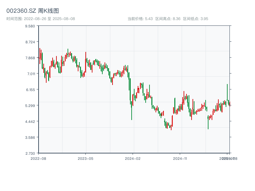The height and width of the screenshot is (191, 255).
Task: Click the 区间高点 8.36 label
Action: (x=168, y=19)
